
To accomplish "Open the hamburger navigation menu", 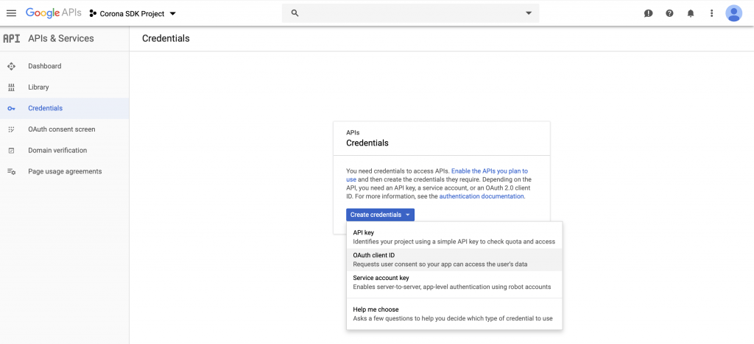I will [x=11, y=13].
